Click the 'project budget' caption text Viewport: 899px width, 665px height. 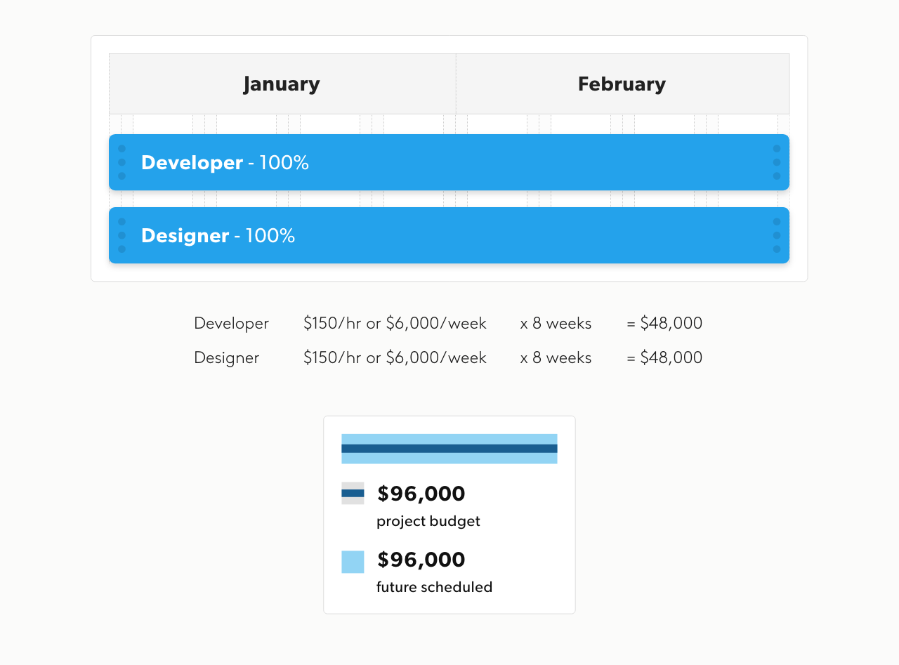point(428,522)
